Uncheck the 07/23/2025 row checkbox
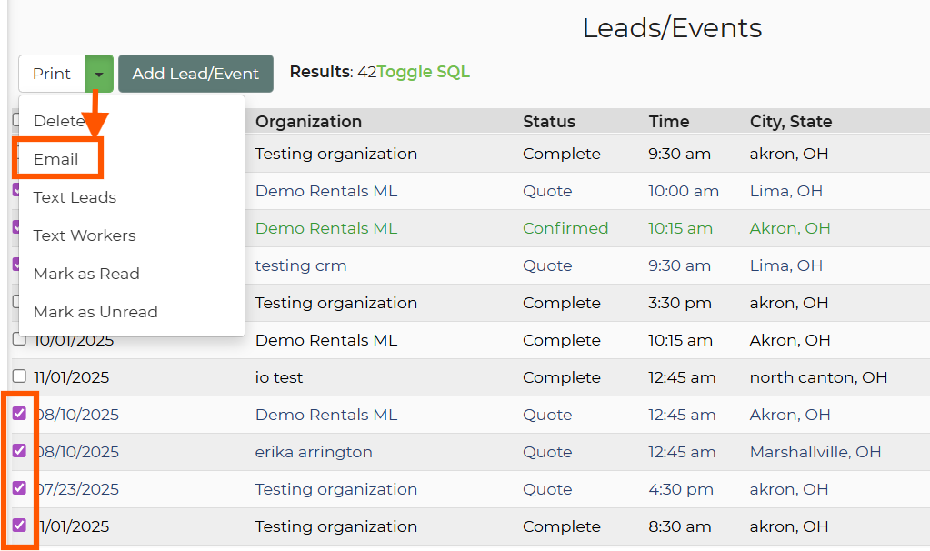Screen dimensions: 930x551 19,488
